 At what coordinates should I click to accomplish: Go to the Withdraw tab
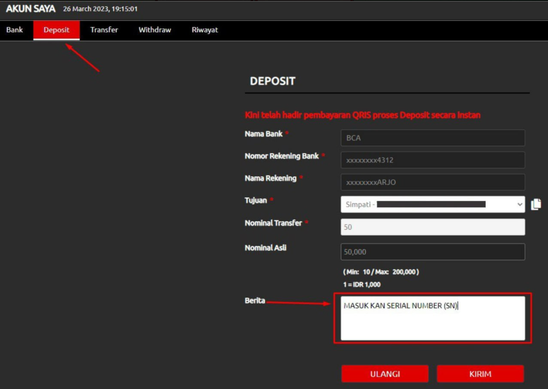155,30
